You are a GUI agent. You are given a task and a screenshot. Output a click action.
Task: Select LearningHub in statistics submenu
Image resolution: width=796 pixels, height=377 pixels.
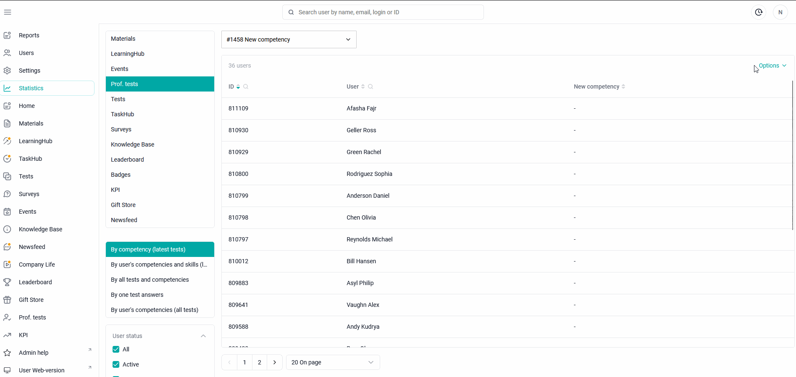pyautogui.click(x=160, y=54)
